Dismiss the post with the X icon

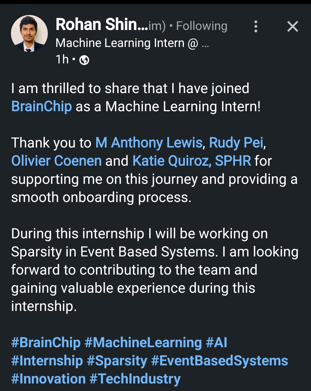click(x=293, y=27)
